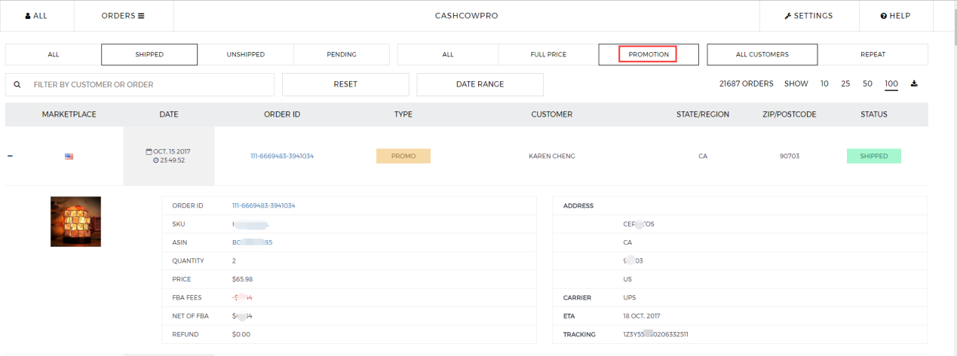Viewport: 957px width, 356px height.
Task: Click the US flag marketplace icon
Action: tap(69, 157)
